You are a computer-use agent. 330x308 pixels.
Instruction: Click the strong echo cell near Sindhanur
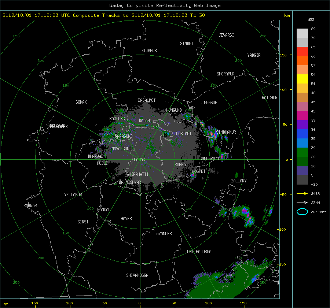pyautogui.click(x=213, y=134)
